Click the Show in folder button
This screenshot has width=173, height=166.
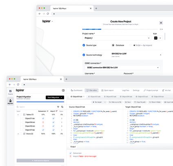point(155,102)
